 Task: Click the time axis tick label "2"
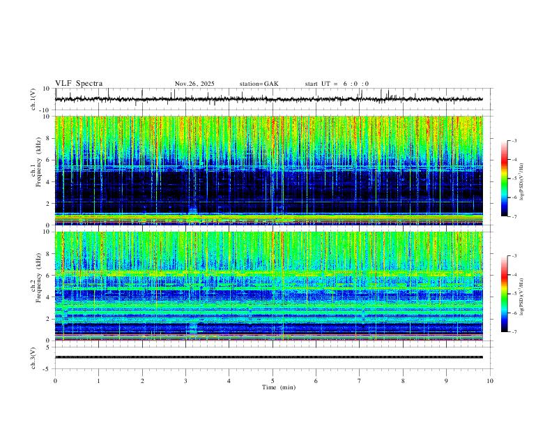click(x=142, y=381)
